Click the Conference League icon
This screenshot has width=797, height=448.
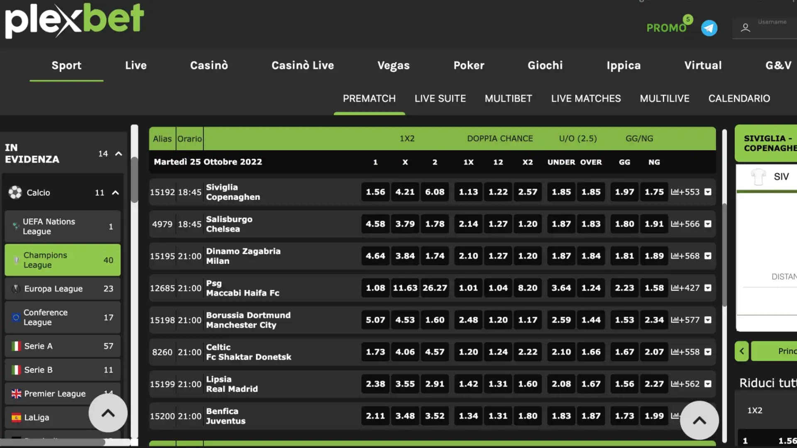pos(16,317)
